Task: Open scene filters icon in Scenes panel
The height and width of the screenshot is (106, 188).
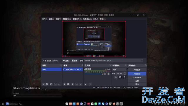Action: pyautogui.click(x=51, y=84)
